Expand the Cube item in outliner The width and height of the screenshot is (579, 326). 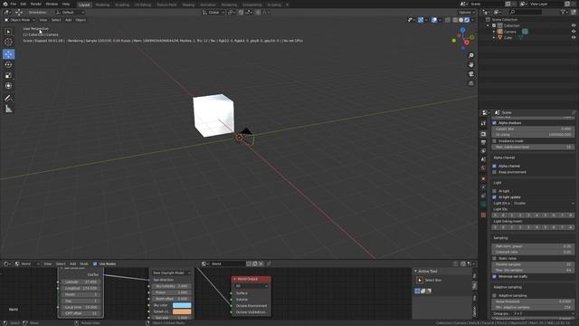tap(494, 38)
